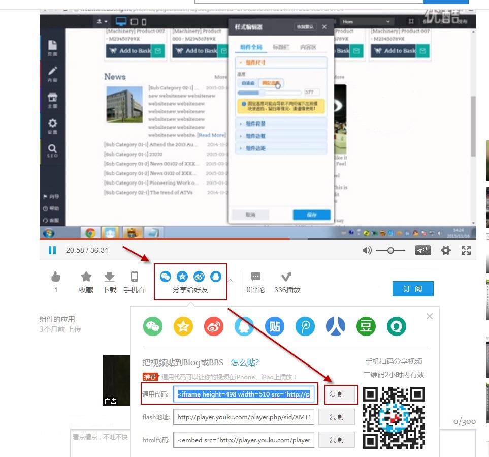Open the 怎么贴? help link

245,362
